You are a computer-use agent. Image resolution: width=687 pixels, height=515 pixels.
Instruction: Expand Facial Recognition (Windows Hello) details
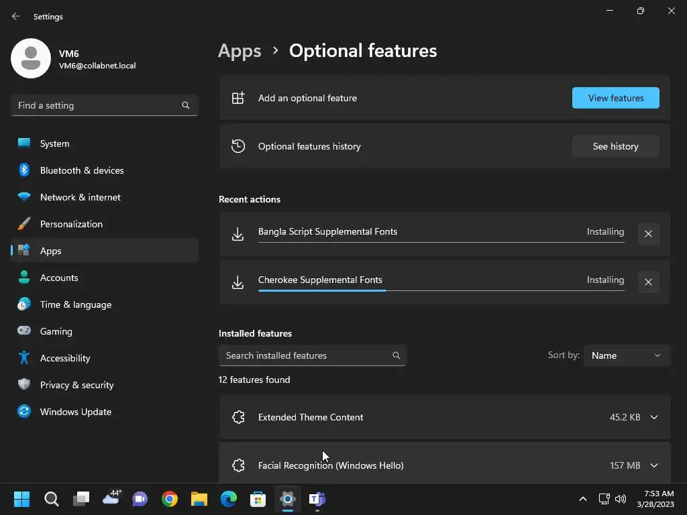(654, 465)
